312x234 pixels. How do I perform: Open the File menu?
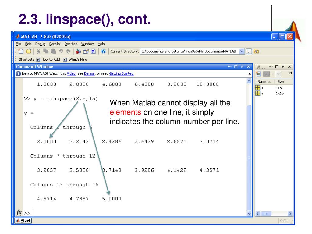18,44
